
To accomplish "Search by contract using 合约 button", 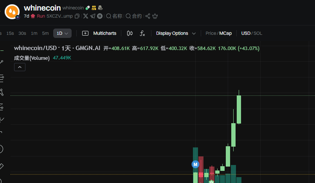I will pyautogui.click(x=134, y=16).
